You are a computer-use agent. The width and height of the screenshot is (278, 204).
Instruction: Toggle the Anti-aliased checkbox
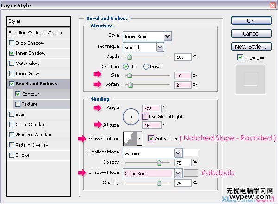pyautogui.click(x=151, y=138)
